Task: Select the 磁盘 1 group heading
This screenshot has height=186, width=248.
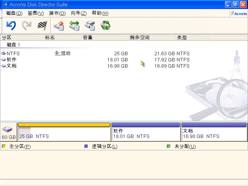Action: (x=13, y=45)
